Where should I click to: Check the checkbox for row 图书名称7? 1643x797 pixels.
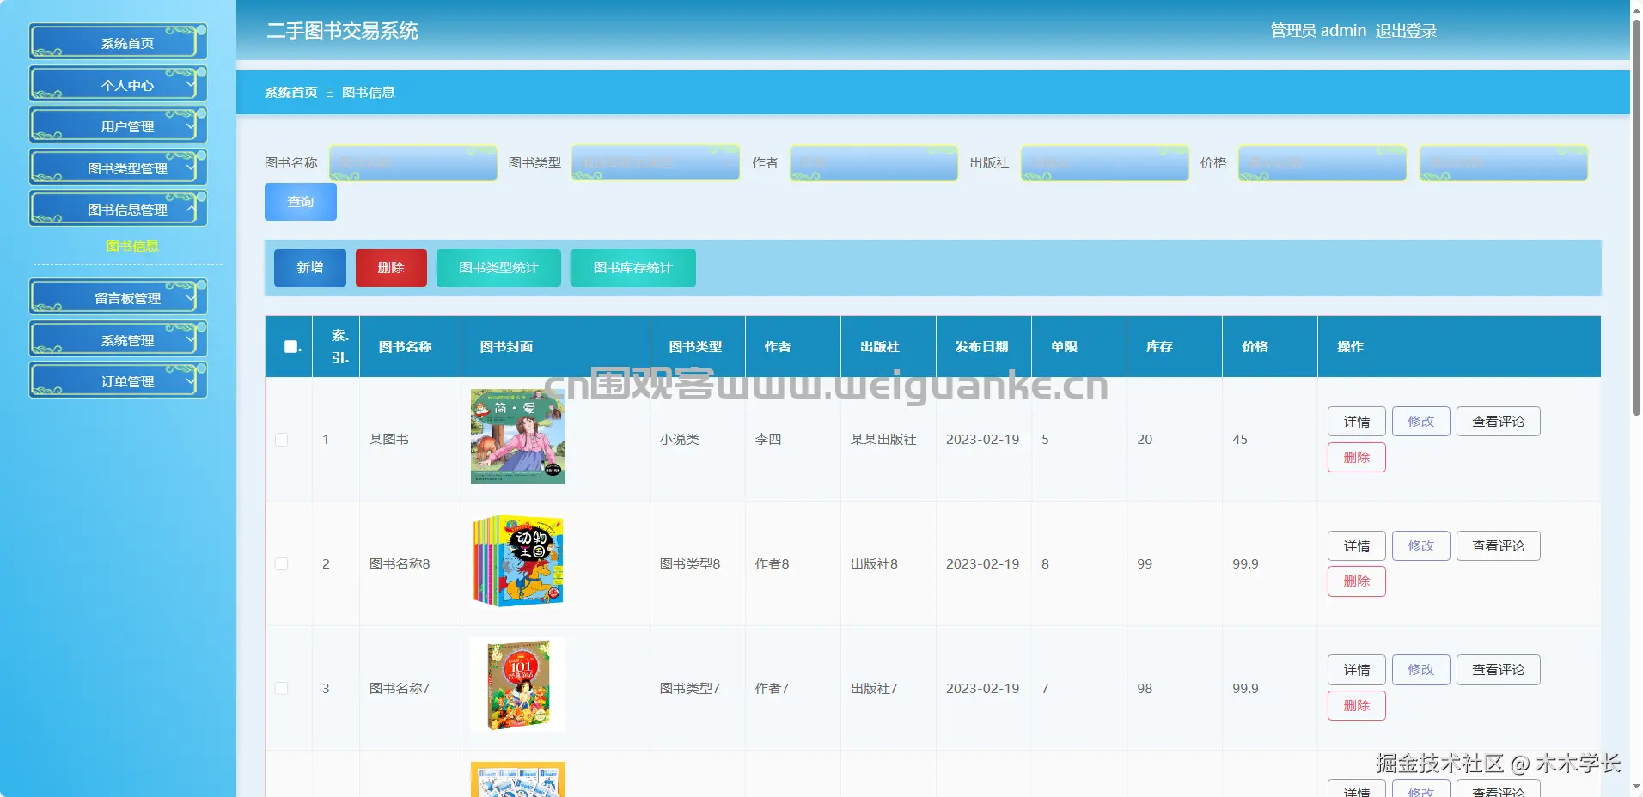(281, 689)
